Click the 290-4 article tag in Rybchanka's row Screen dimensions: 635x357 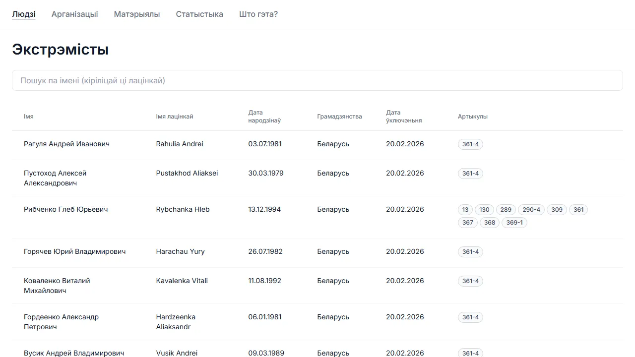[x=531, y=209]
